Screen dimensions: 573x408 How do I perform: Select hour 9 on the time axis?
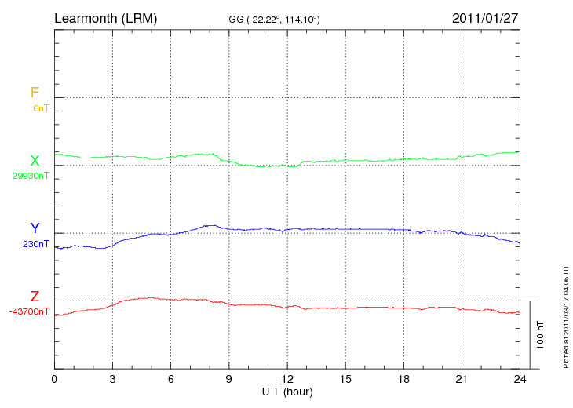229,379
